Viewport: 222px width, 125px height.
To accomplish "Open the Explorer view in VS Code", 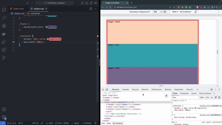I will click(4, 10).
